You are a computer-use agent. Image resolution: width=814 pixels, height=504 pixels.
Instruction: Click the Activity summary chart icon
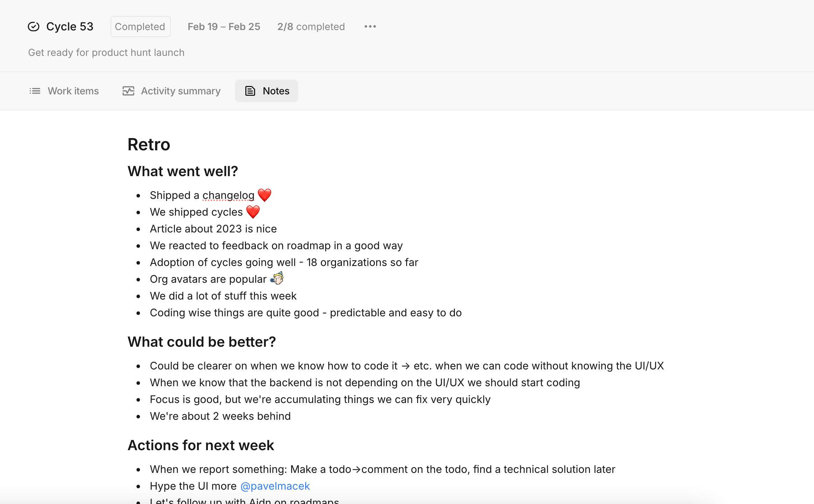[x=128, y=91]
